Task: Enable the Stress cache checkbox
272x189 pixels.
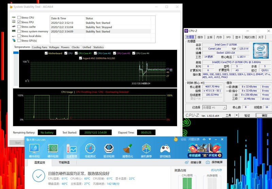Action: pos(19,27)
